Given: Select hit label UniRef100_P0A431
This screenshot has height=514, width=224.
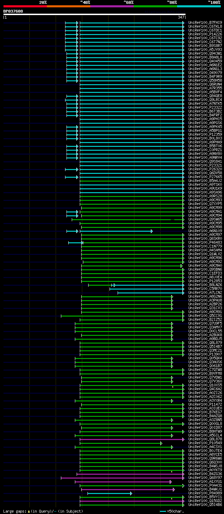Looking at the screenshot, I should 205,485.
